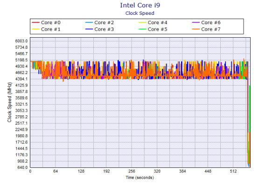Click the 0 tick on time axis

(30, 172)
